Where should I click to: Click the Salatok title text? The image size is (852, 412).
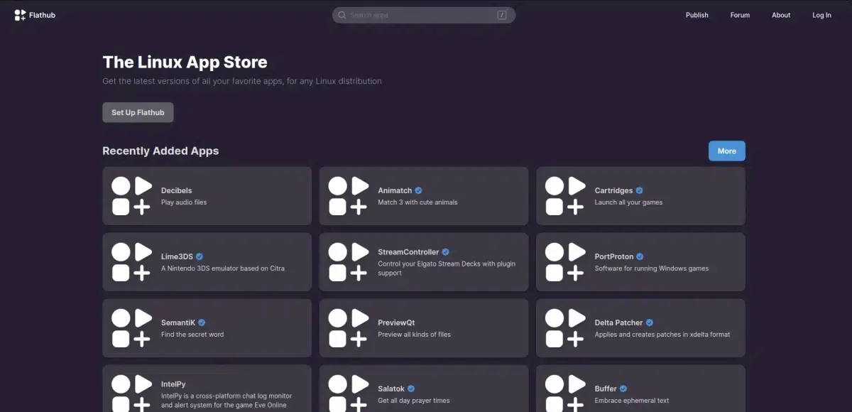click(x=391, y=389)
